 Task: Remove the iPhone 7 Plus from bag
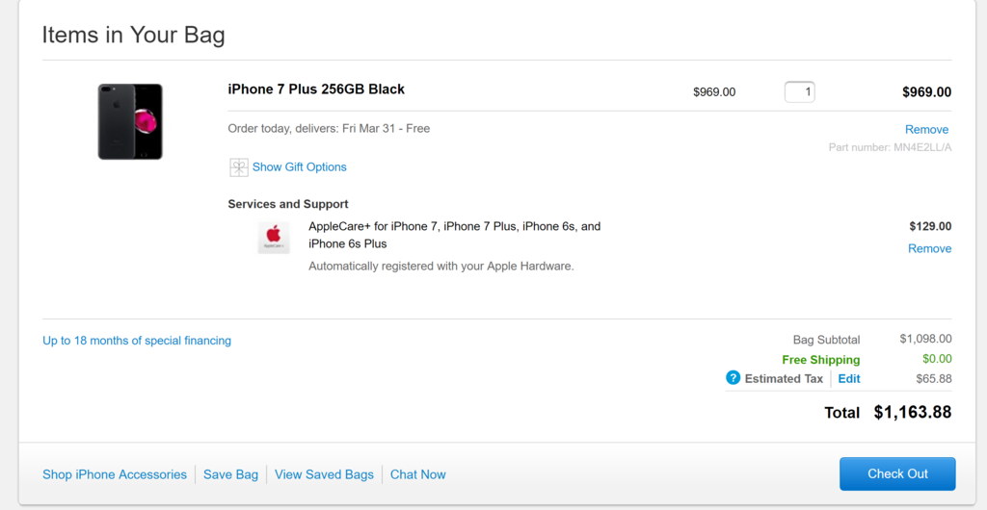pos(926,130)
